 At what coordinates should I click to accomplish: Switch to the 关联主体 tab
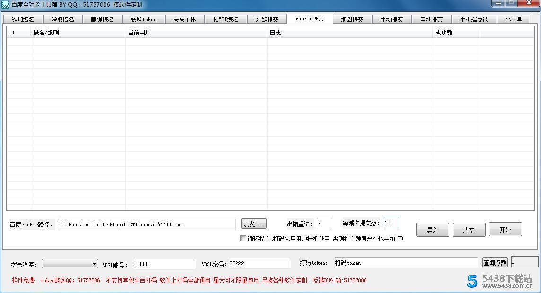(184, 19)
